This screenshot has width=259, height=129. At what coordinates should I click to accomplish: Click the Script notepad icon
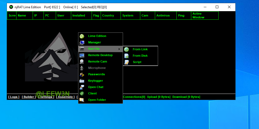(x=126, y=62)
